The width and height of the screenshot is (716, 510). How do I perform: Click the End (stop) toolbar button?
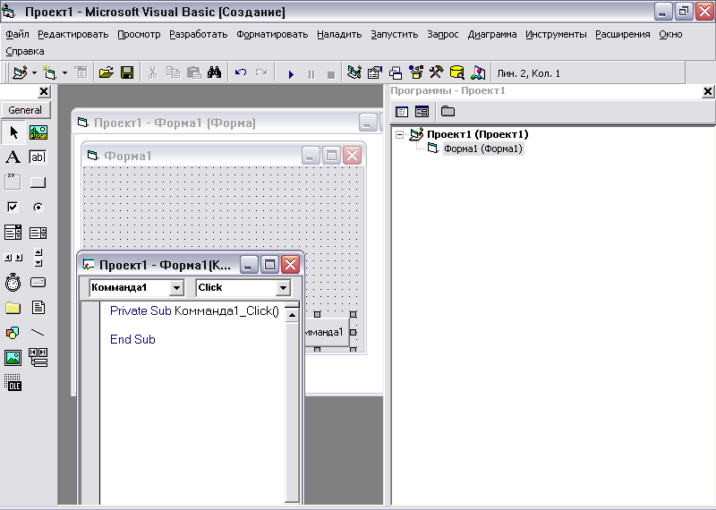(x=331, y=74)
